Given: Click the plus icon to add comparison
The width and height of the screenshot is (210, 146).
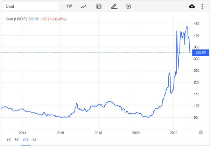Looking at the screenshot, I should pyautogui.click(x=128, y=6).
